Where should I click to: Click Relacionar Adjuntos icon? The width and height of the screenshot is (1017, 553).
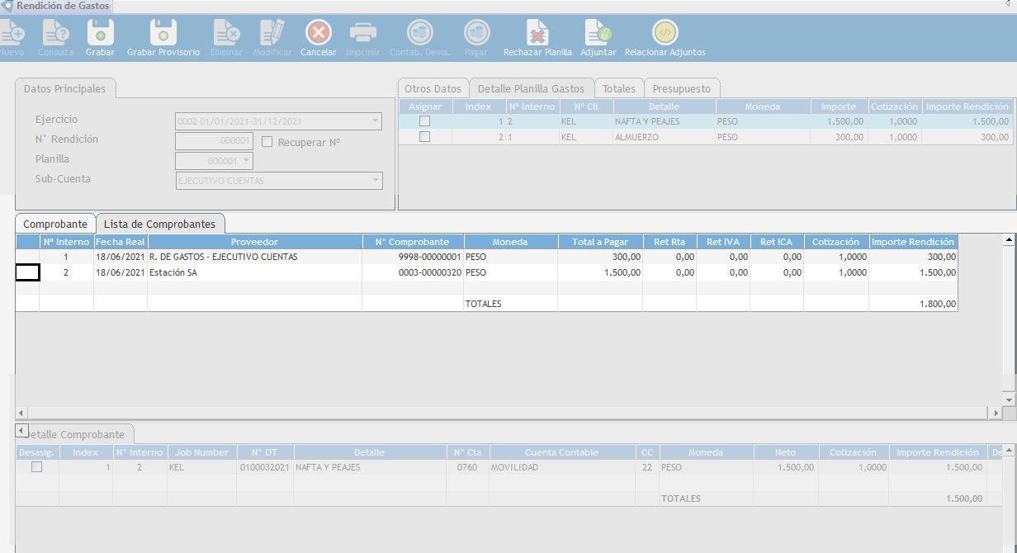[665, 34]
